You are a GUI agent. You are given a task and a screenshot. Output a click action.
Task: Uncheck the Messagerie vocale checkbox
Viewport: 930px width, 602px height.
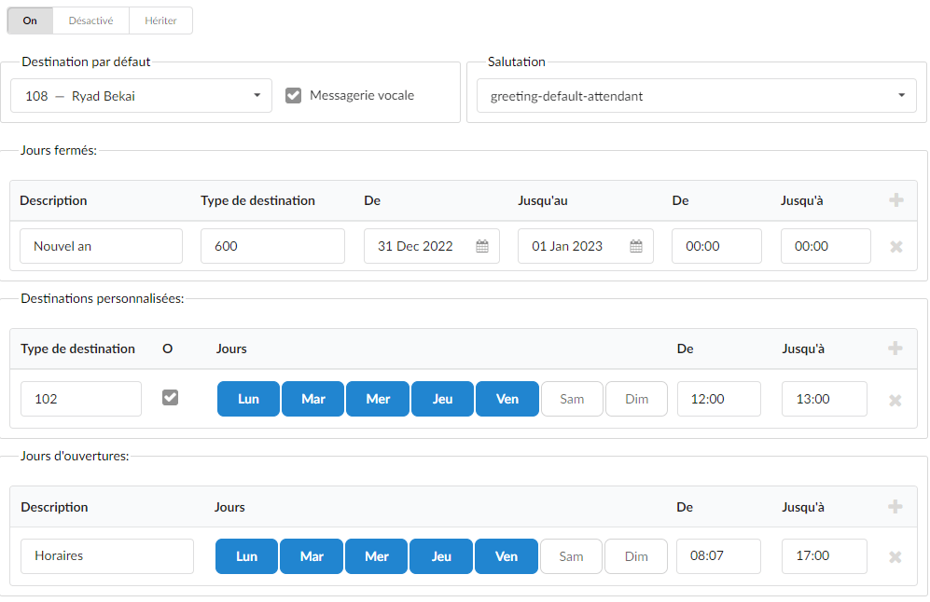tap(293, 95)
